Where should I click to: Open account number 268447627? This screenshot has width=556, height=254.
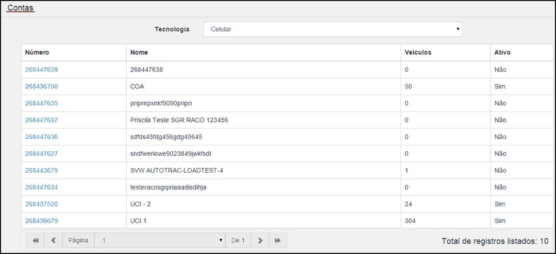[x=41, y=154]
